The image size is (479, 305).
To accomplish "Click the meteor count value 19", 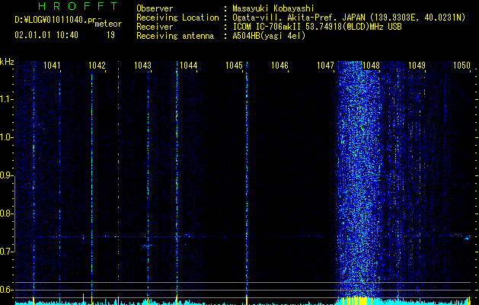I will point(110,35).
